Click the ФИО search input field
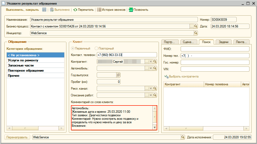This screenshot has width=257, height=144. point(215,49)
